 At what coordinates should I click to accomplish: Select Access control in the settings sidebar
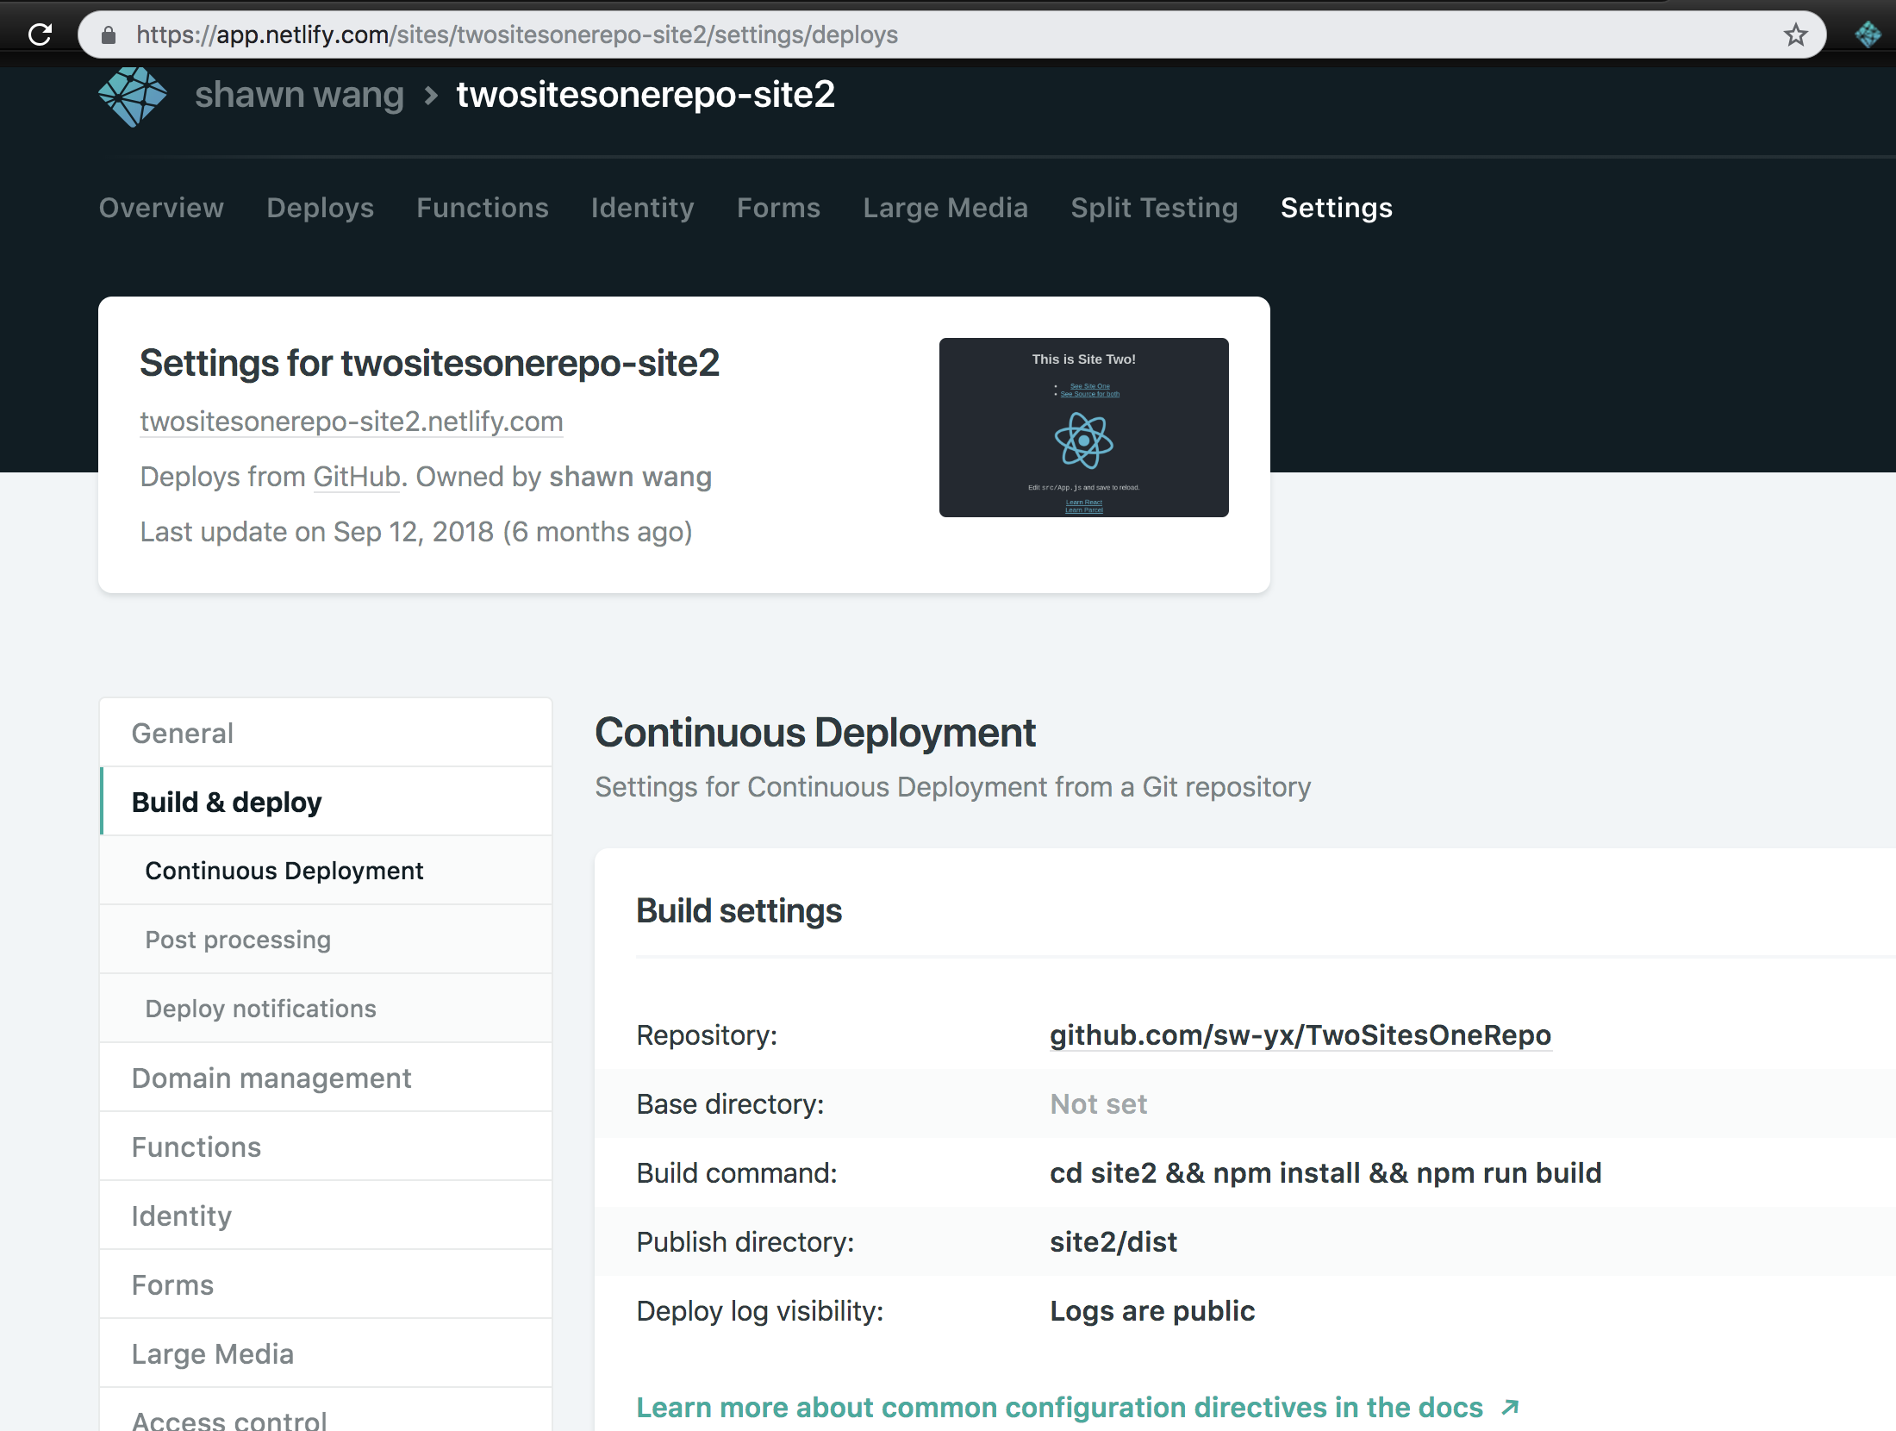pos(326,1410)
